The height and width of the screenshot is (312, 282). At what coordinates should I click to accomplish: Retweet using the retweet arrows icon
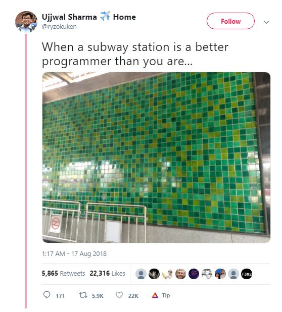click(x=83, y=295)
